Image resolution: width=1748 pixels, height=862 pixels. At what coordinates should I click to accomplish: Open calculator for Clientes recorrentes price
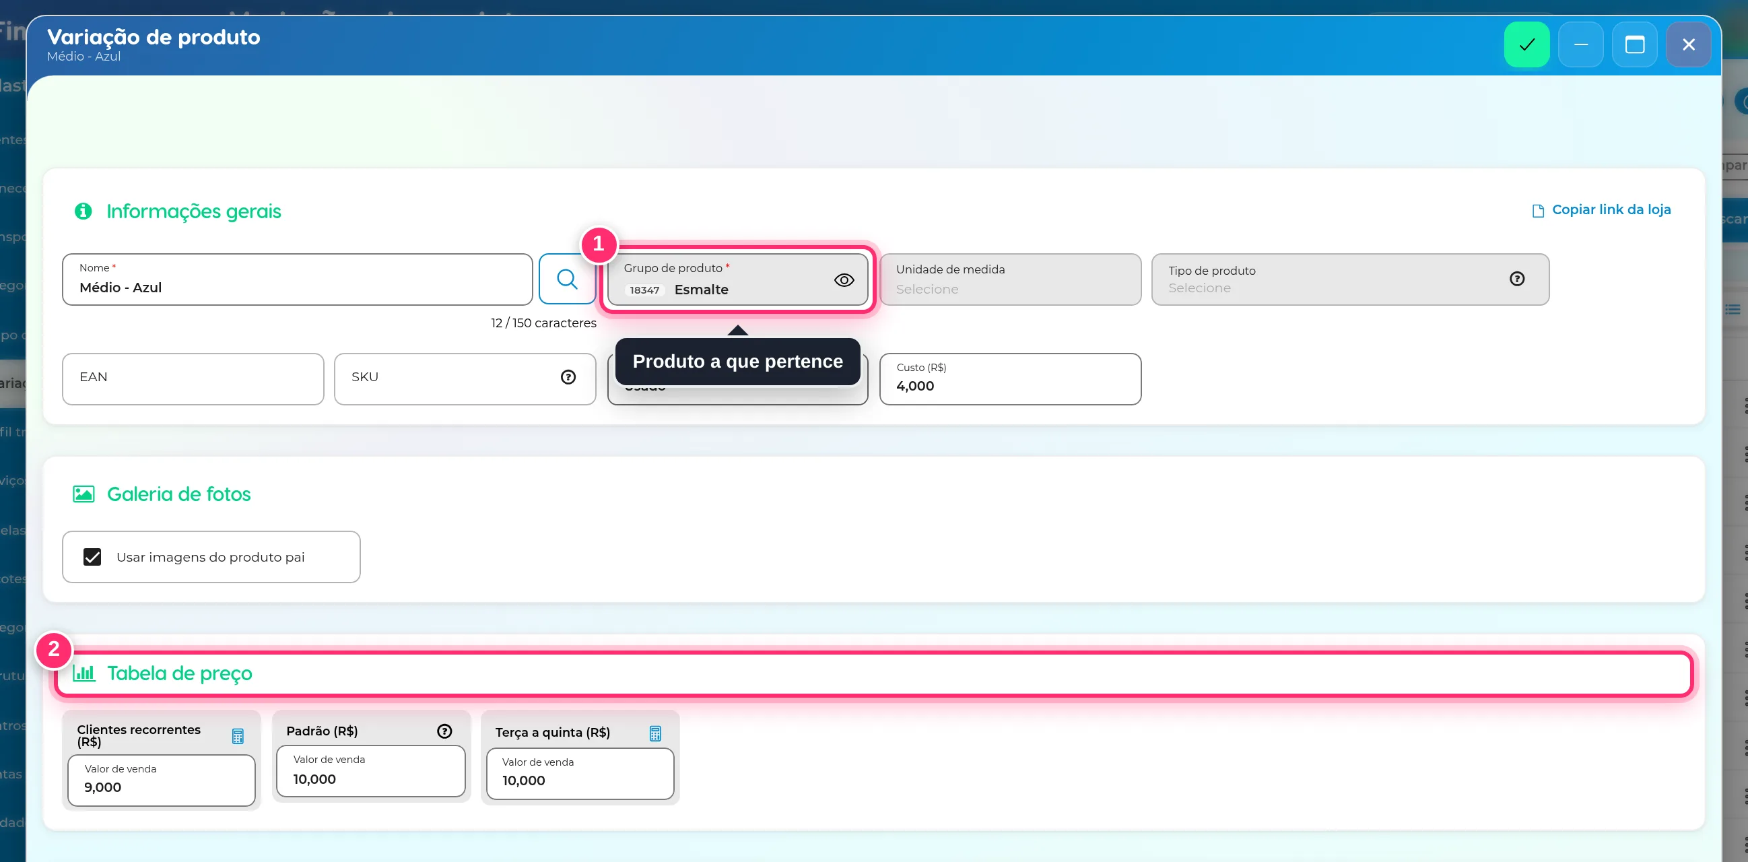pyautogui.click(x=238, y=736)
